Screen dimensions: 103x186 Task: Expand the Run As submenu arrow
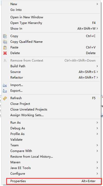[97, 122]
